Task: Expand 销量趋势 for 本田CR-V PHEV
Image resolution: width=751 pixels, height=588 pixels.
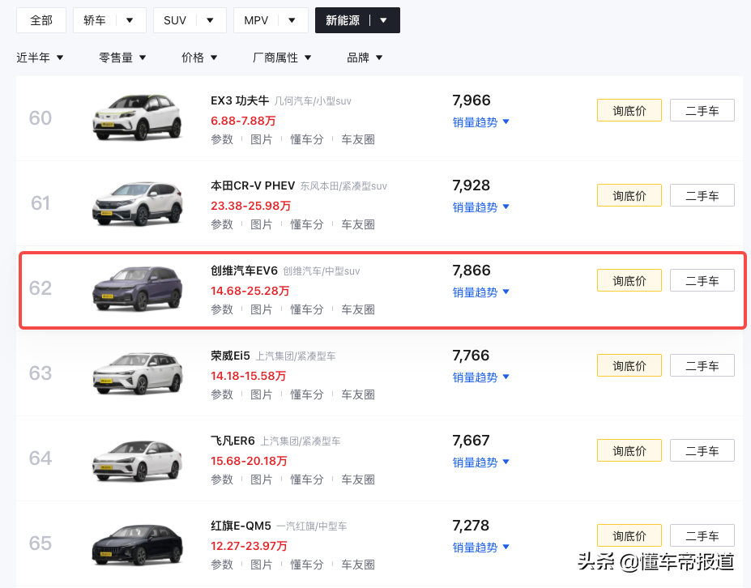Action: [480, 207]
